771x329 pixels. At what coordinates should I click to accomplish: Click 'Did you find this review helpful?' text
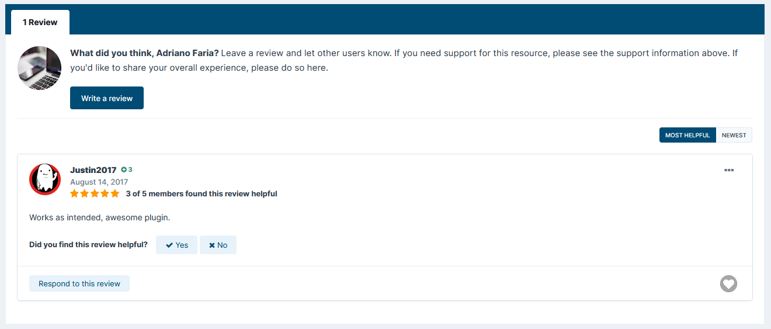click(x=88, y=244)
